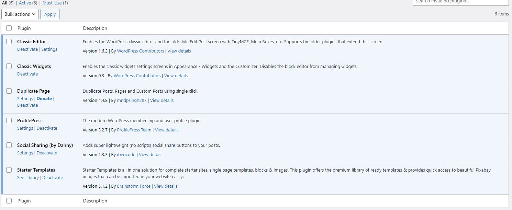Screen dimensions: 512x210
Task: Click the ProfilePress plugin name
Action: (30, 120)
